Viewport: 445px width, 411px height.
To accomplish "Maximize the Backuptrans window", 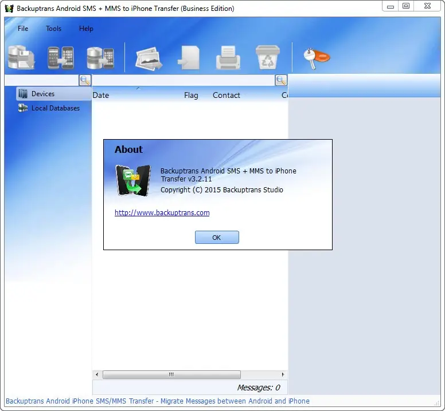I will (406, 6).
